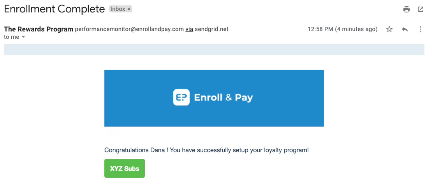426x193 pixels.
Task: Click the Print all printer icon
Action: pyautogui.click(x=407, y=9)
